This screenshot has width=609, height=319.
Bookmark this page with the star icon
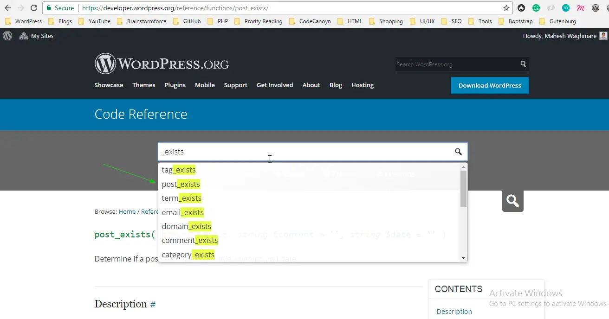(506, 8)
